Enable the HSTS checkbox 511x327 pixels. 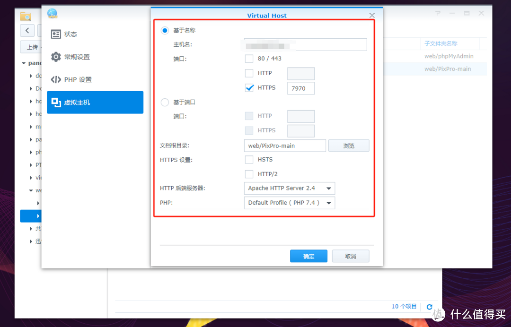[249, 159]
